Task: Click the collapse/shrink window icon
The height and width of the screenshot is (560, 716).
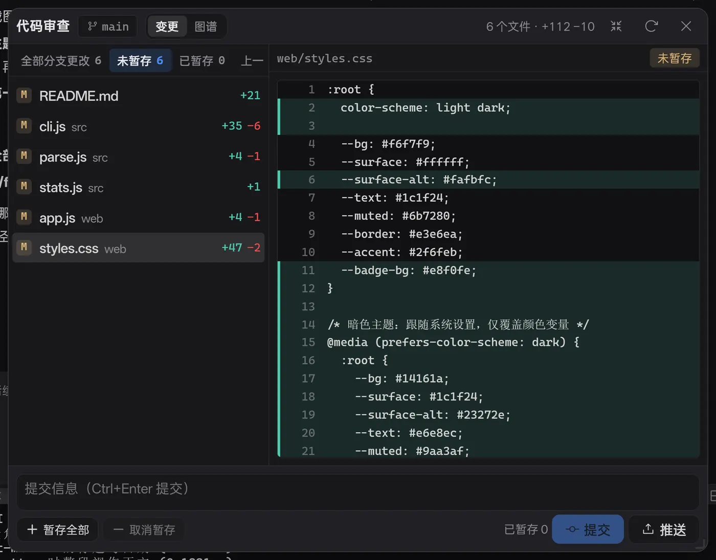Action: point(616,26)
